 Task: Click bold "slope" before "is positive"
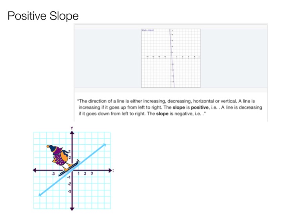[x=180, y=107]
